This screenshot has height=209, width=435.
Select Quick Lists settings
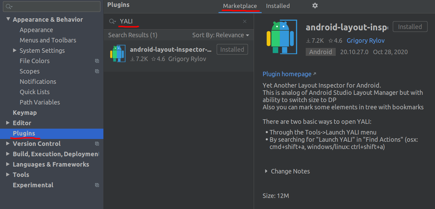pos(34,92)
